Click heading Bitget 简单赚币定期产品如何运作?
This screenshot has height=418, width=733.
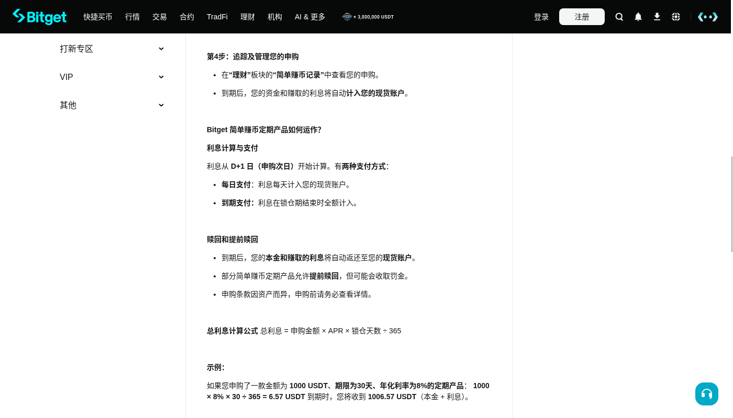tap(264, 130)
